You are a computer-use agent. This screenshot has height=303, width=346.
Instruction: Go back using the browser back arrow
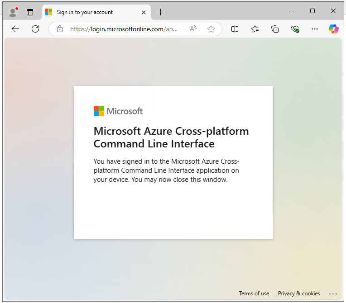tap(15, 29)
